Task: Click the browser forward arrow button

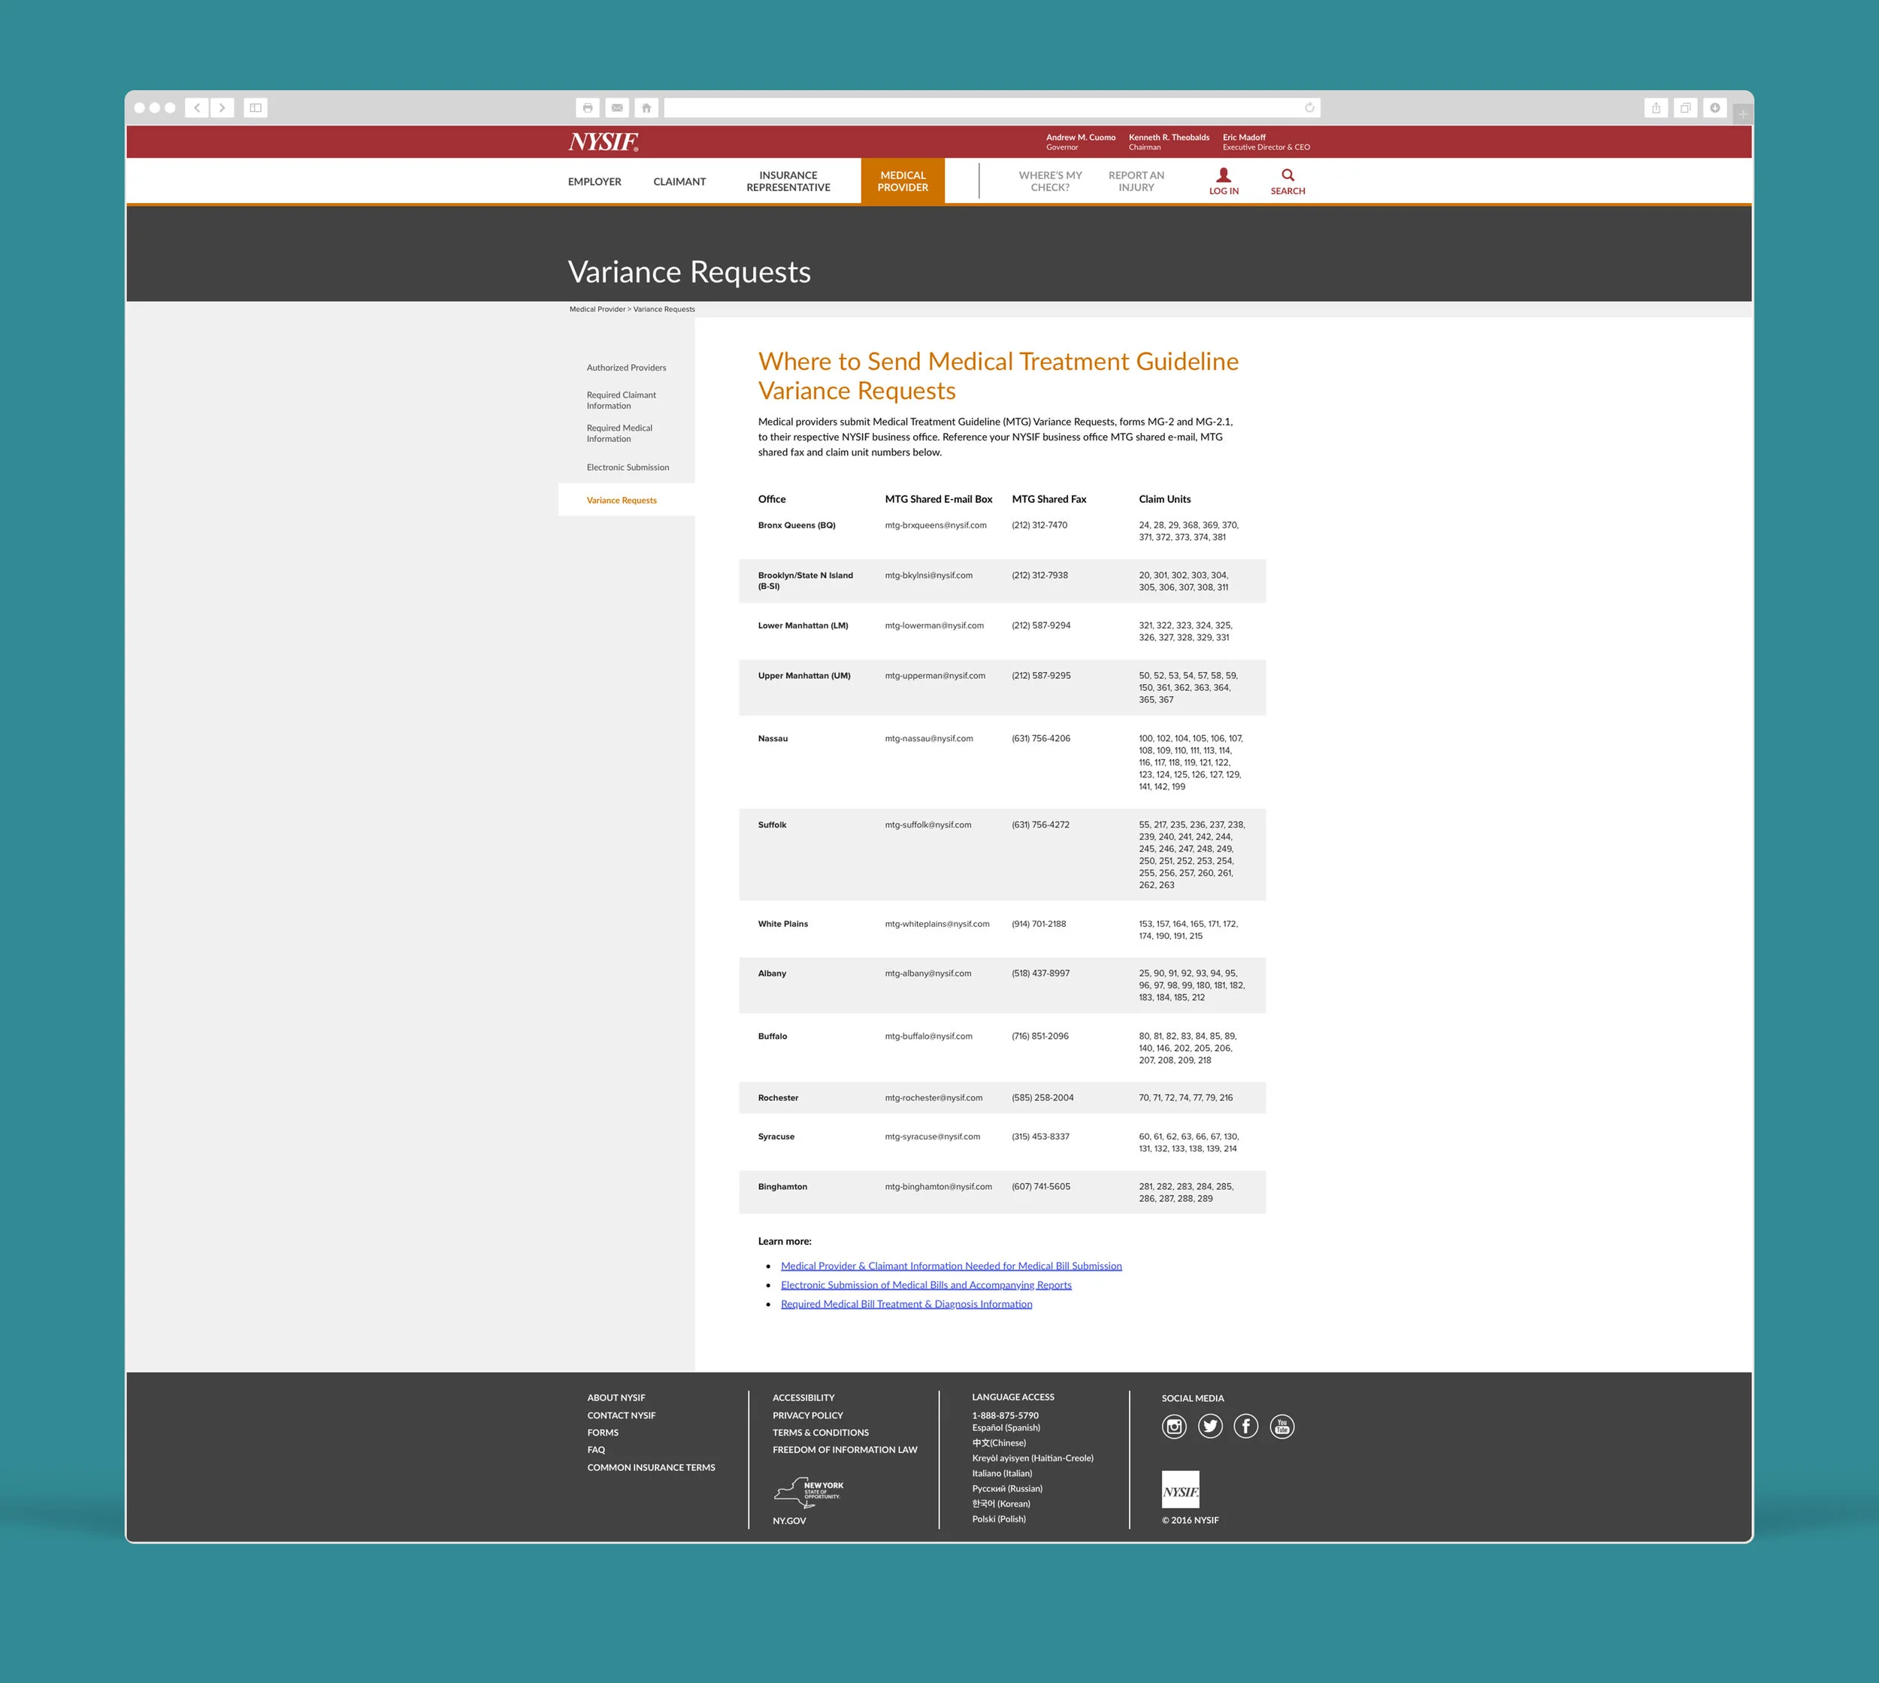Action: (222, 108)
